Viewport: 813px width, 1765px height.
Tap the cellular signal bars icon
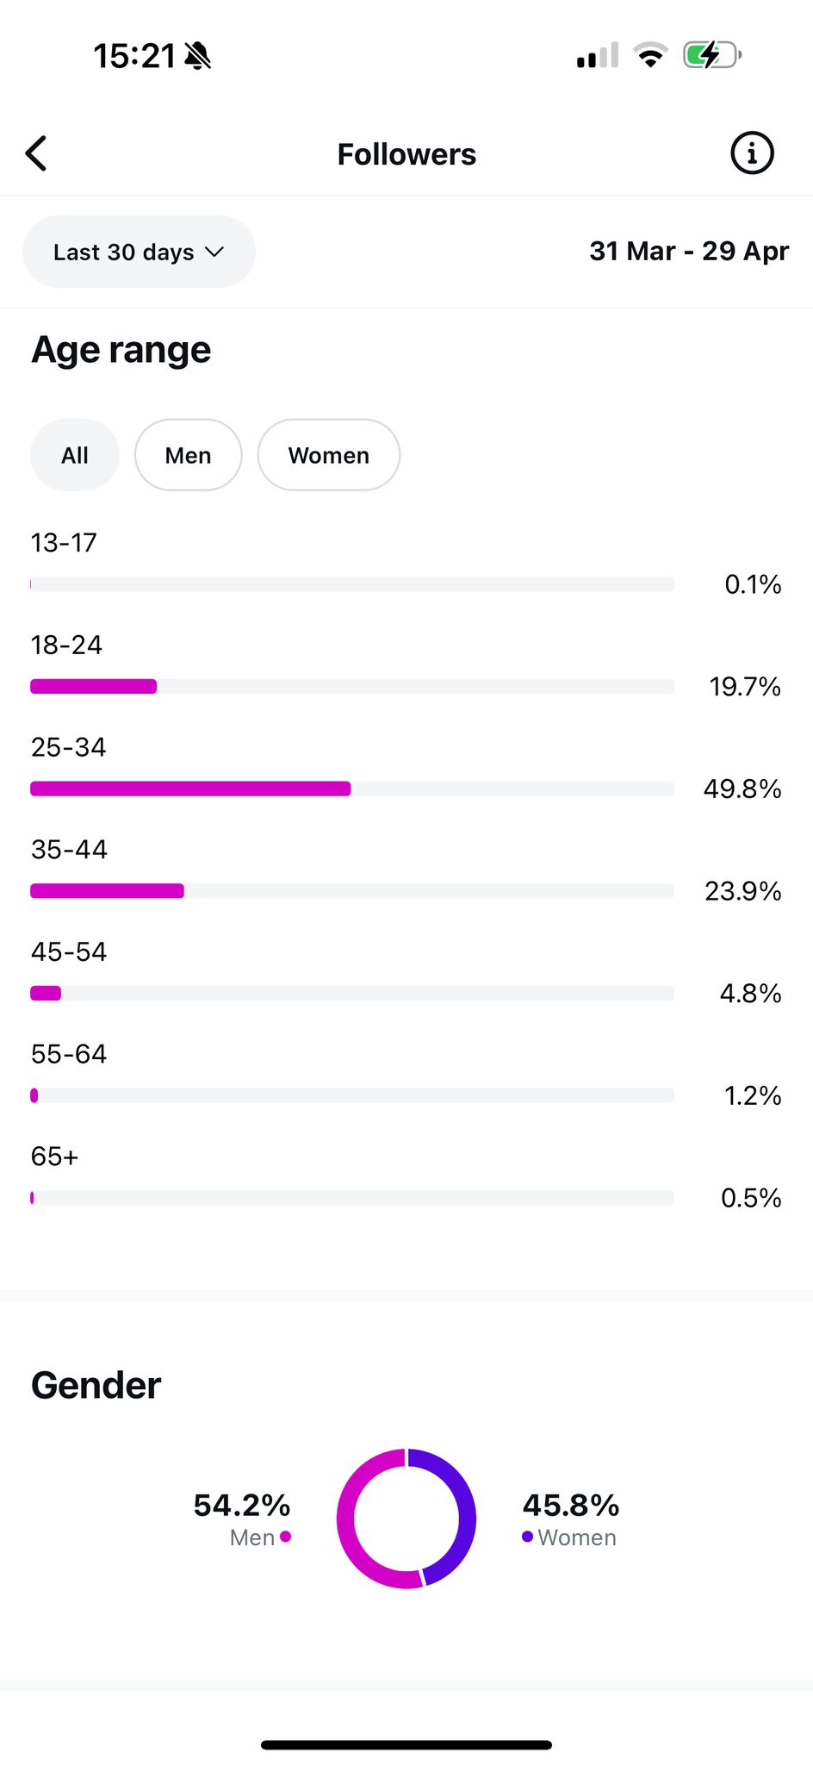point(598,55)
